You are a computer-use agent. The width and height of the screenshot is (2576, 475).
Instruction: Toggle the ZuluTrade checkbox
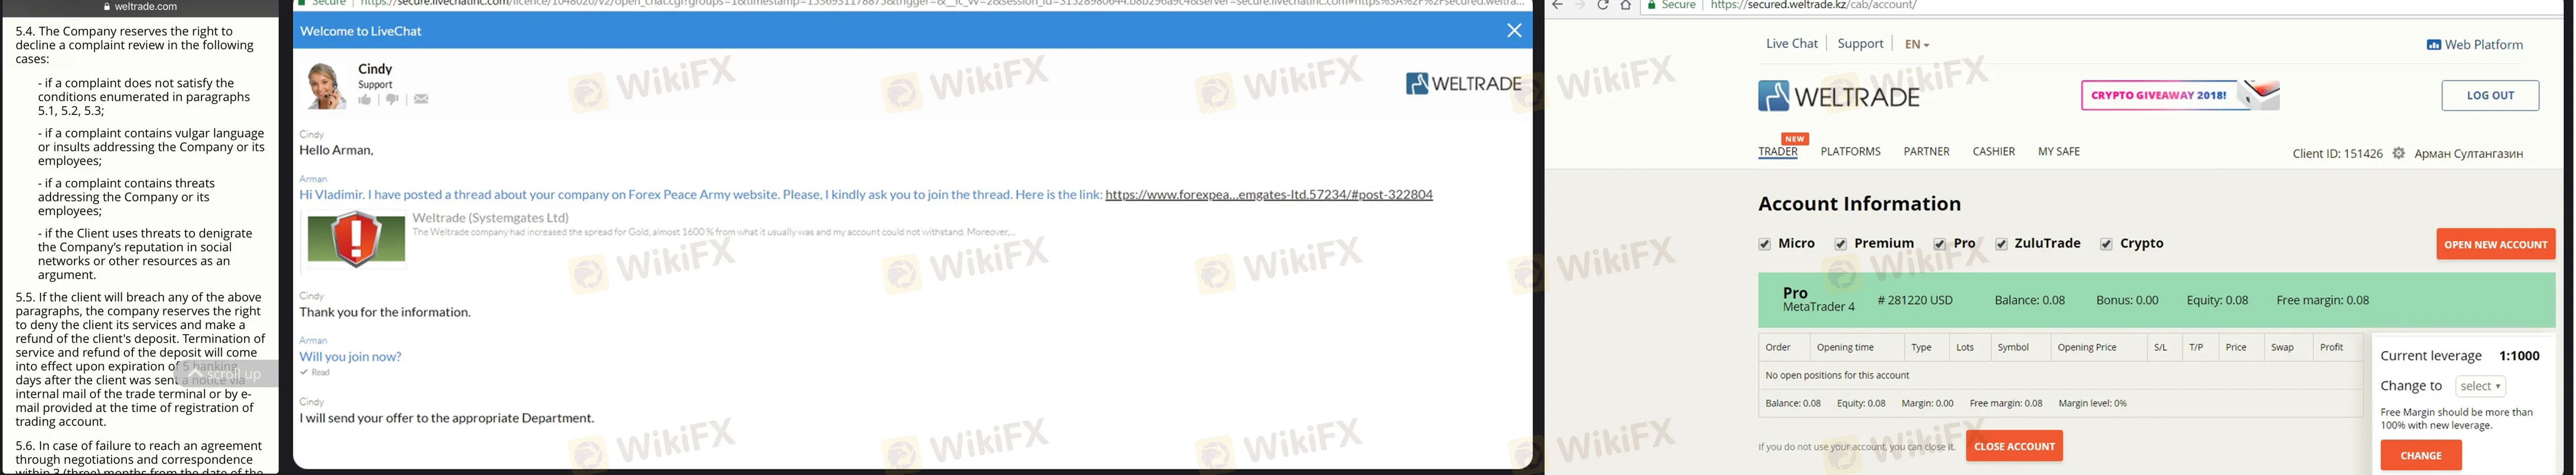(2001, 244)
